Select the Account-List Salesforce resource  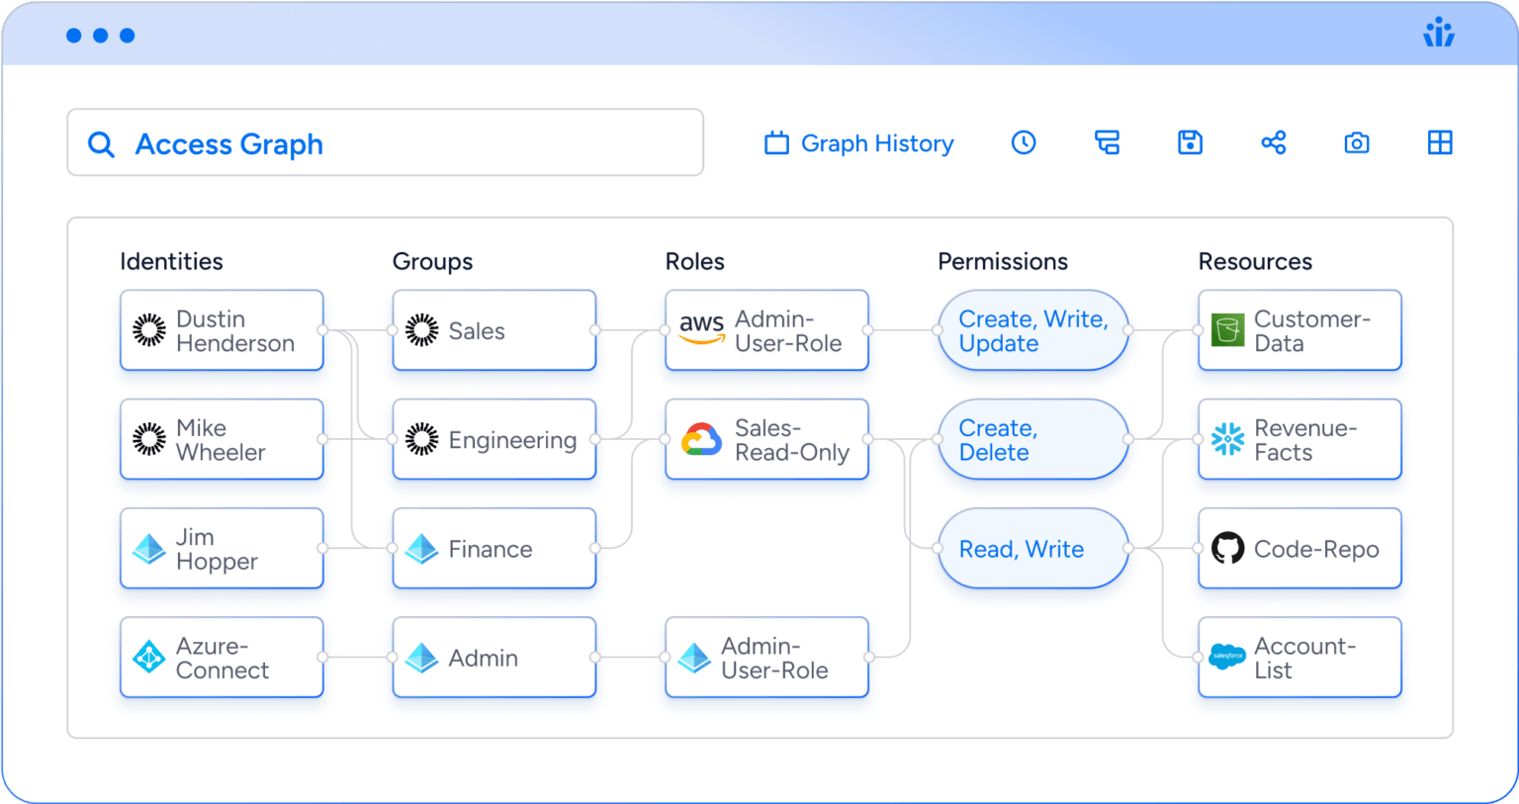1299,658
